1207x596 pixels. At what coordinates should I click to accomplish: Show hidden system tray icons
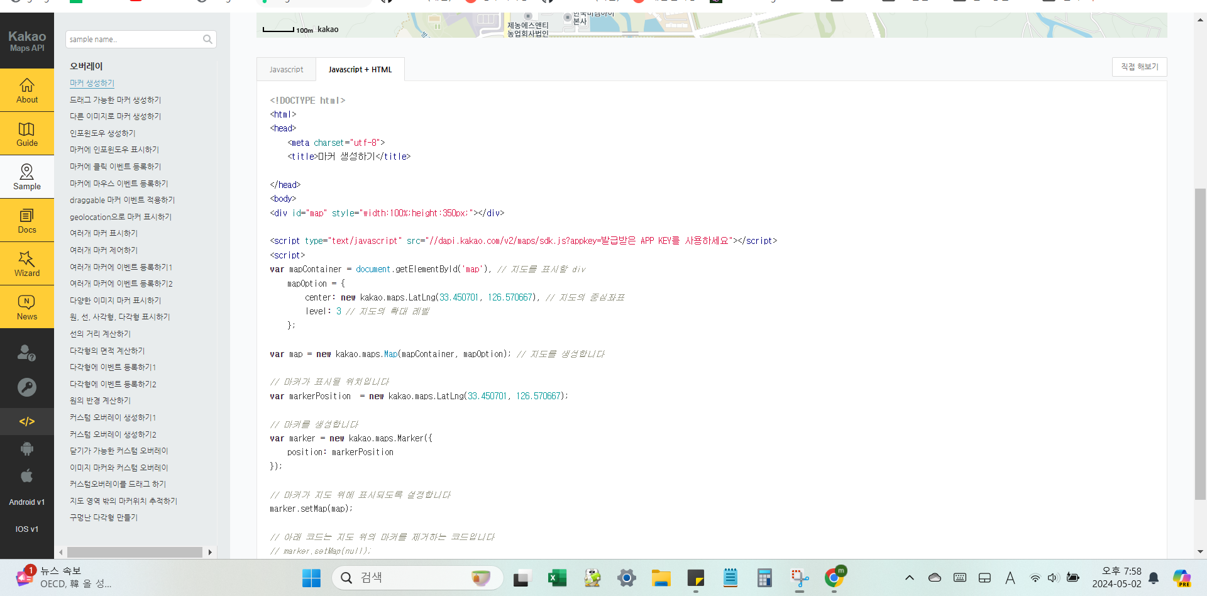coord(909,578)
